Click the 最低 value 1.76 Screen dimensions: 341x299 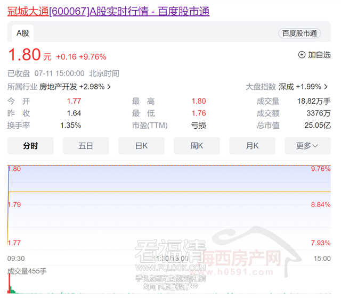[199, 113]
